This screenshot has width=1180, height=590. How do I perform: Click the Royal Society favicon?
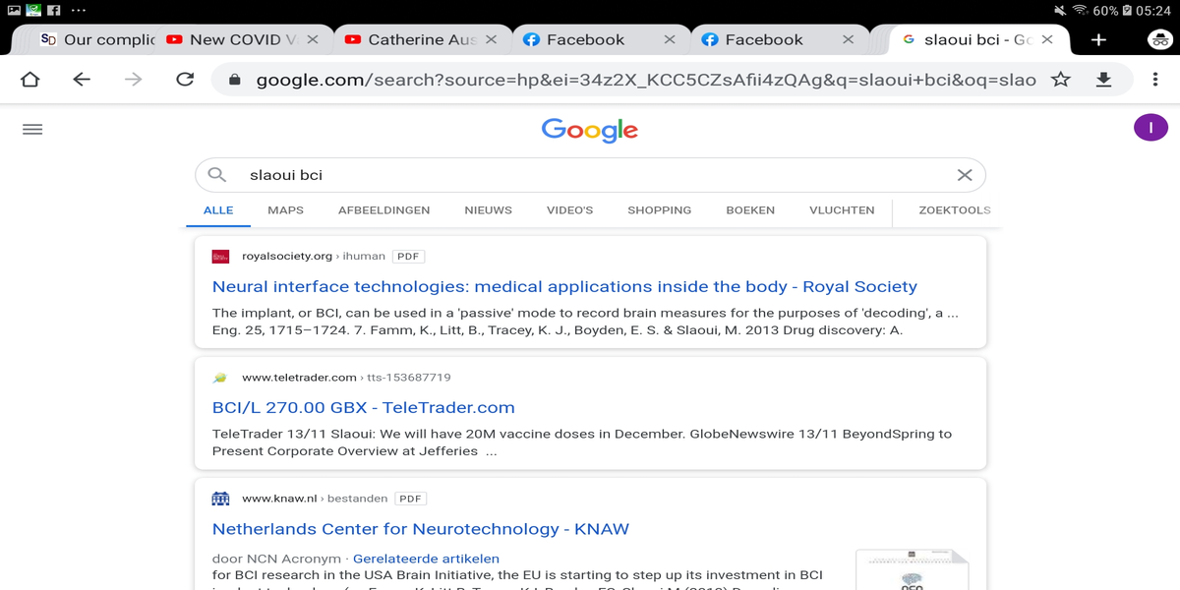tap(220, 256)
